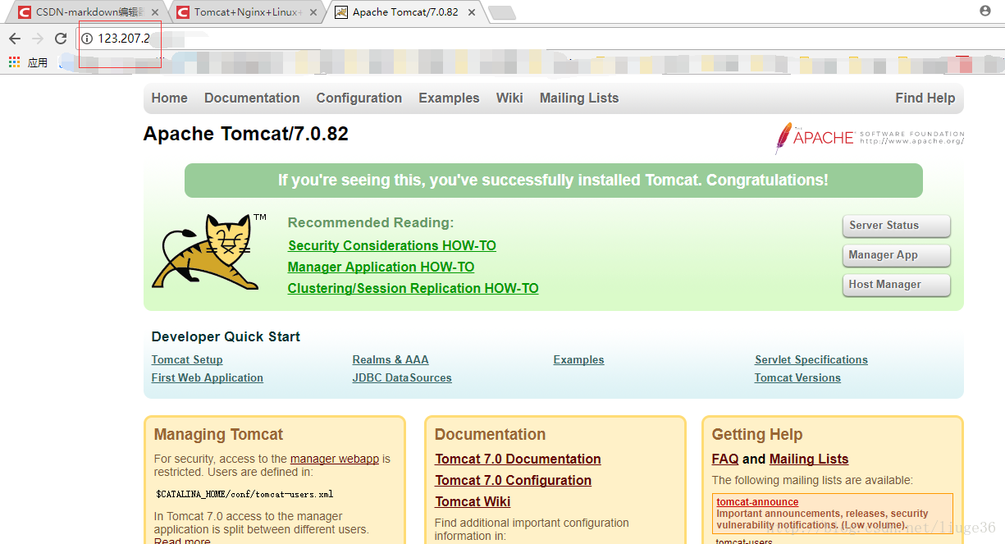This screenshot has height=544, width=1005.
Task: Click the manager webapp link
Action: (x=335, y=459)
